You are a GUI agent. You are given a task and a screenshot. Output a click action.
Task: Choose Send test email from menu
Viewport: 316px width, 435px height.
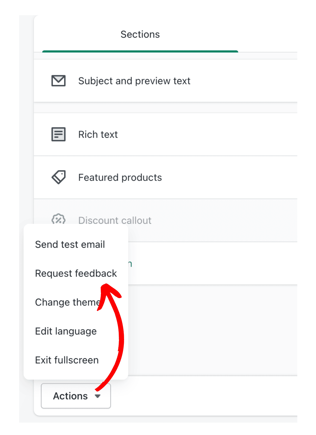pos(70,244)
